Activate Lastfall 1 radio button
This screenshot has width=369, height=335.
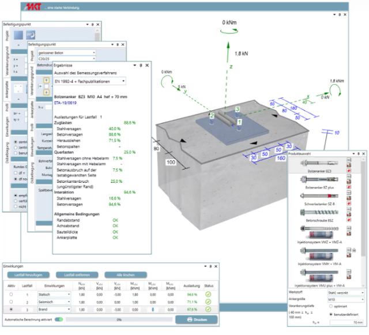(11, 293)
